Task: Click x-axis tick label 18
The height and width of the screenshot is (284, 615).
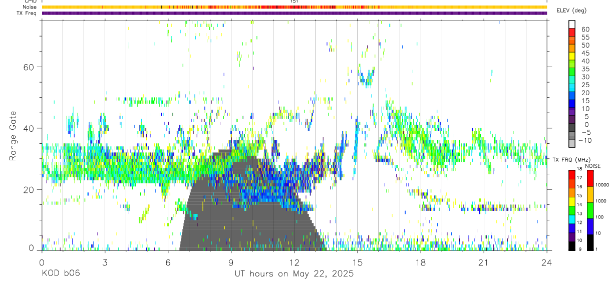Action: [x=420, y=262]
